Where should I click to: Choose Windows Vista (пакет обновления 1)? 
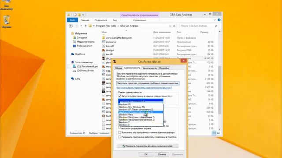[x=141, y=117]
